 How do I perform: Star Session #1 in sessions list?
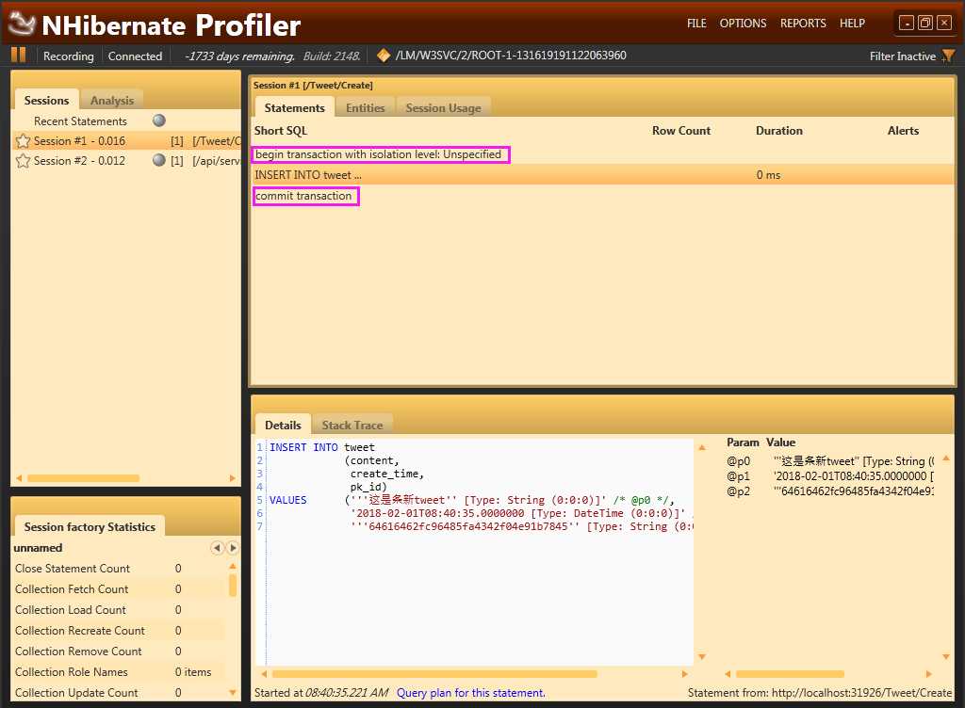23,140
